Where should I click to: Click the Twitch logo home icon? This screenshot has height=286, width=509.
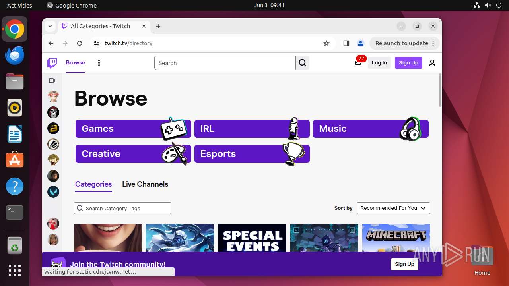(x=52, y=63)
